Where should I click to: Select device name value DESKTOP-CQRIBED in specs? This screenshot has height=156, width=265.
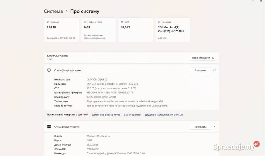click(x=97, y=80)
